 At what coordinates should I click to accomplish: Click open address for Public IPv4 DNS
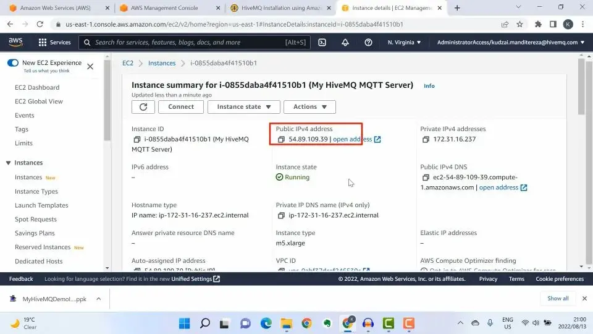coord(503,187)
